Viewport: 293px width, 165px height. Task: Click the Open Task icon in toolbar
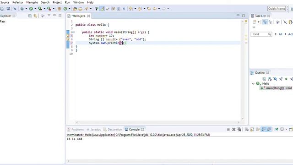coord(81,9)
